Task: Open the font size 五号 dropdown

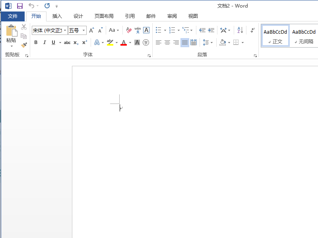Action: (x=84, y=31)
